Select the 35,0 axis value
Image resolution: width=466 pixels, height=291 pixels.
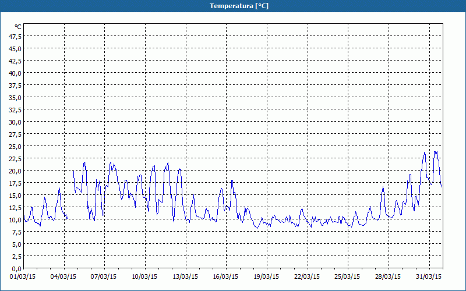click(x=16, y=97)
